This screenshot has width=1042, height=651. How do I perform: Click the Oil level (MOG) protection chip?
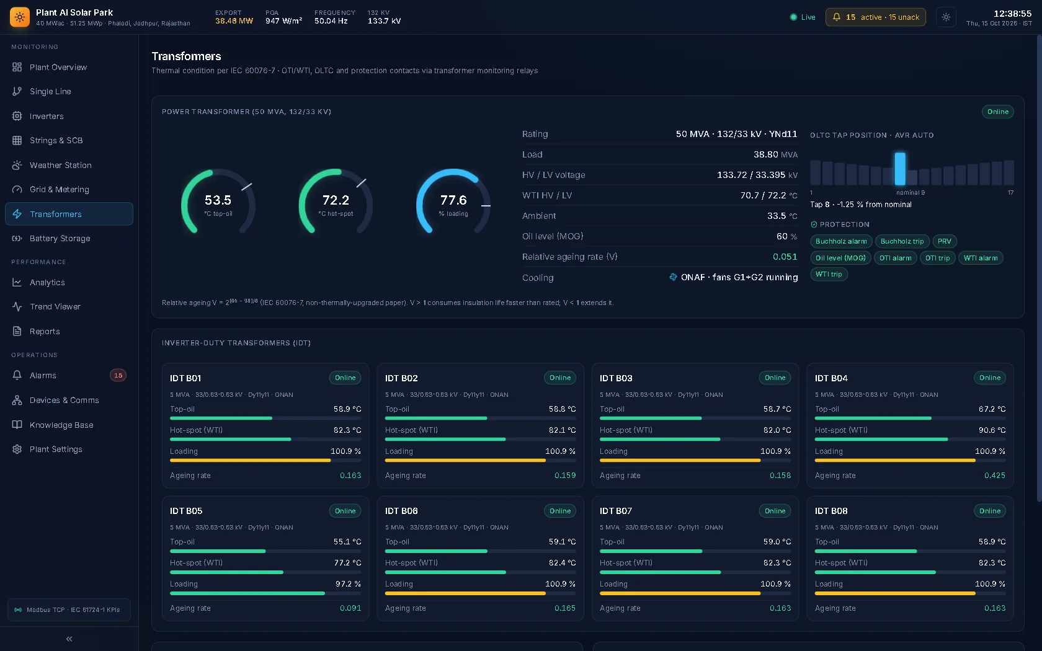[x=840, y=258]
